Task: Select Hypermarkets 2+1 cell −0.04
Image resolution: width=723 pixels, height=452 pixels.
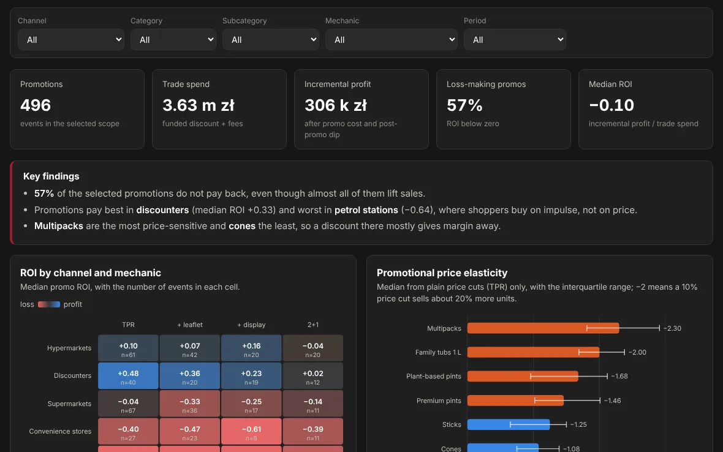Action: pyautogui.click(x=312, y=348)
